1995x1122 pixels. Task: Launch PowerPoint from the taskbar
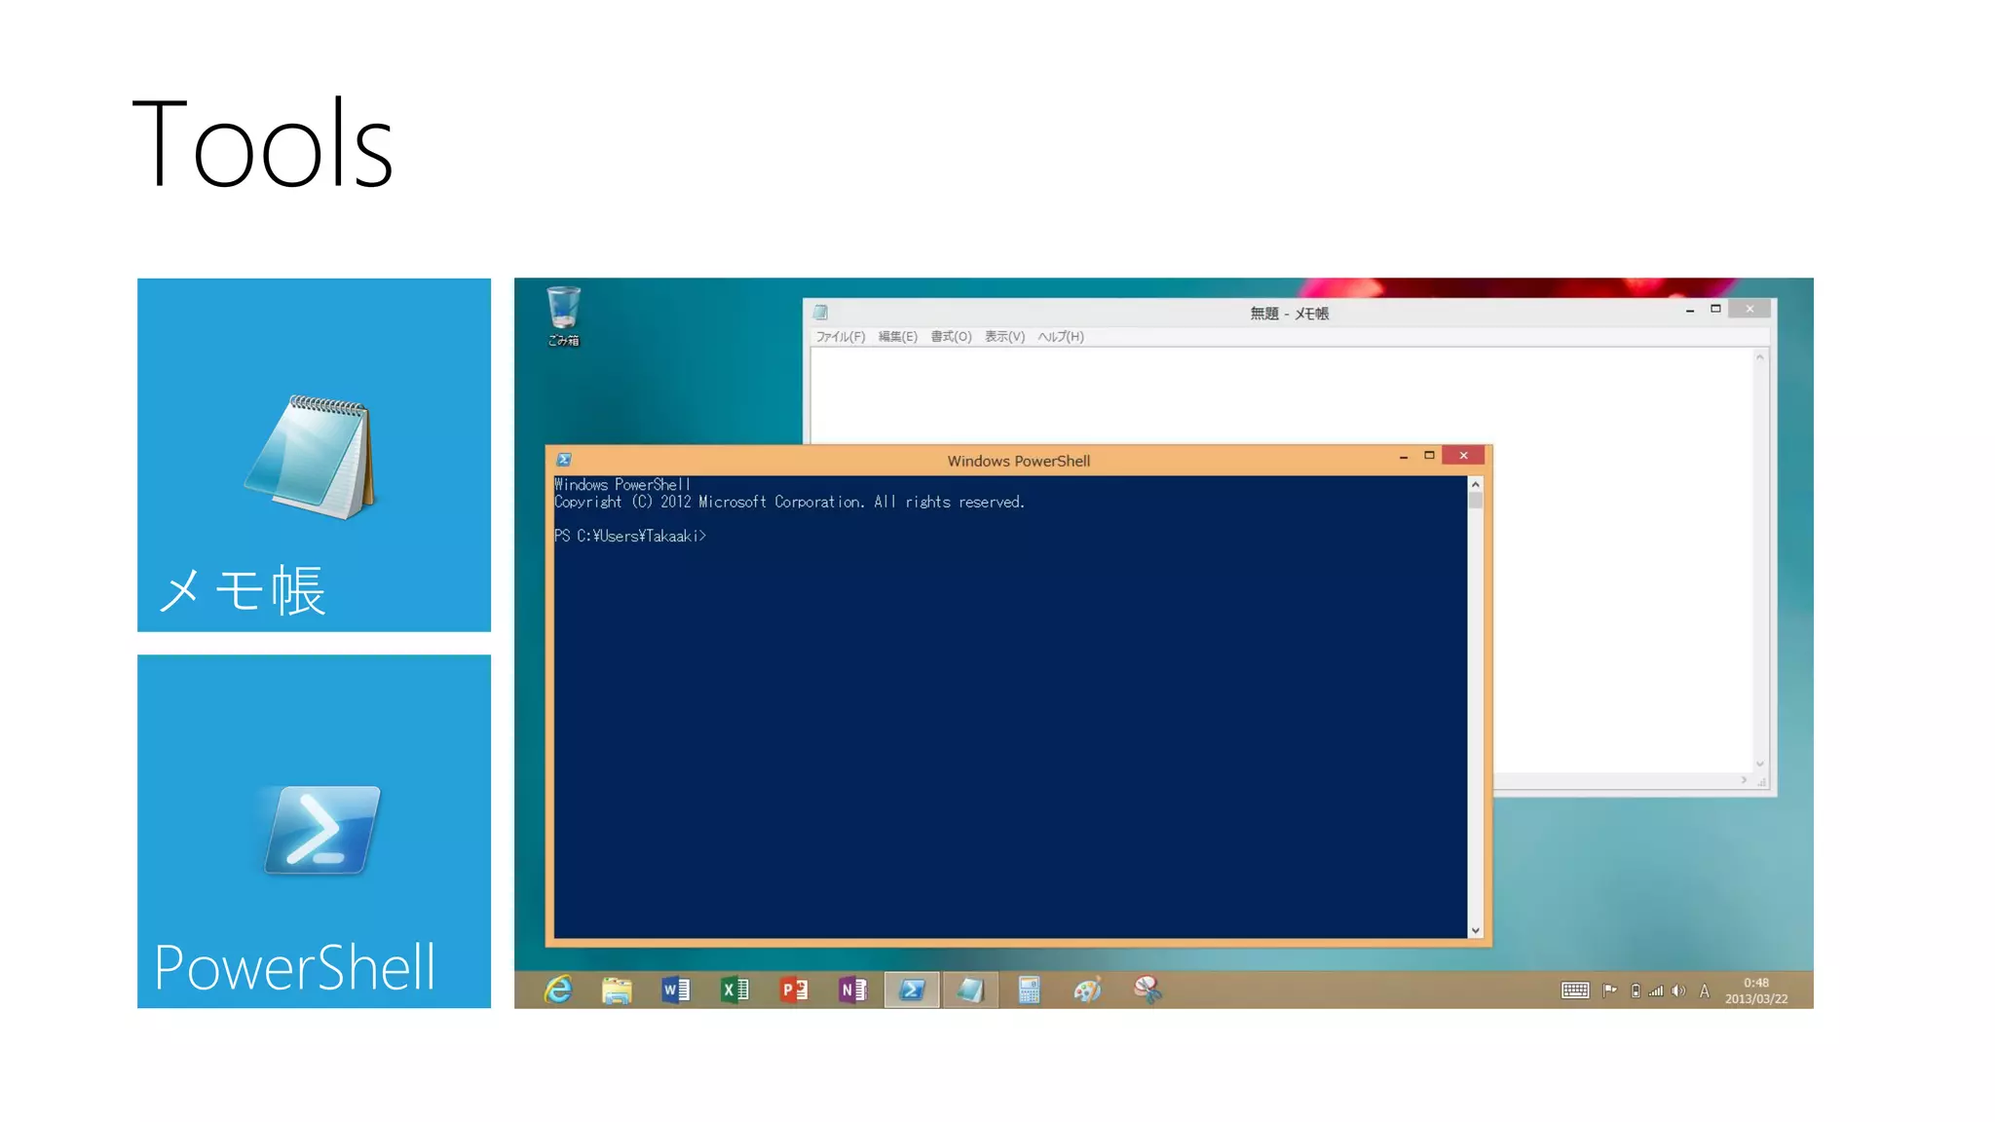[x=794, y=991]
